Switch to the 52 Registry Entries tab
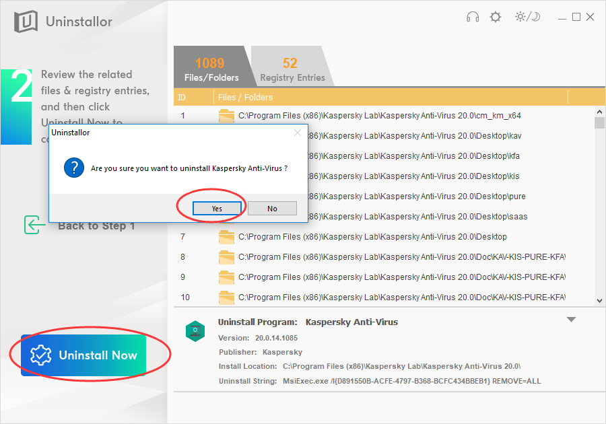The width and height of the screenshot is (606, 424). pyautogui.click(x=292, y=67)
